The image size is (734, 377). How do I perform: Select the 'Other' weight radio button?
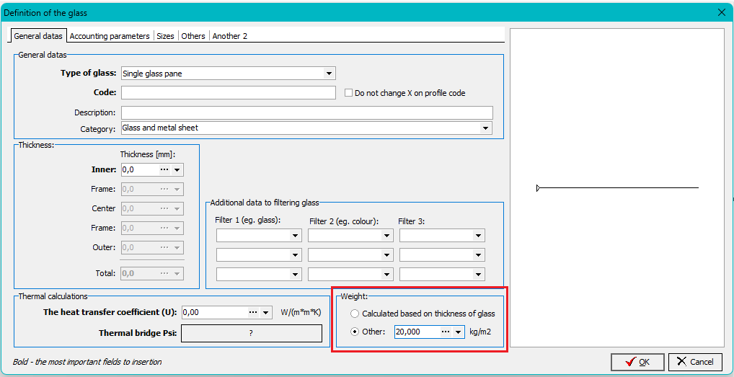click(354, 332)
